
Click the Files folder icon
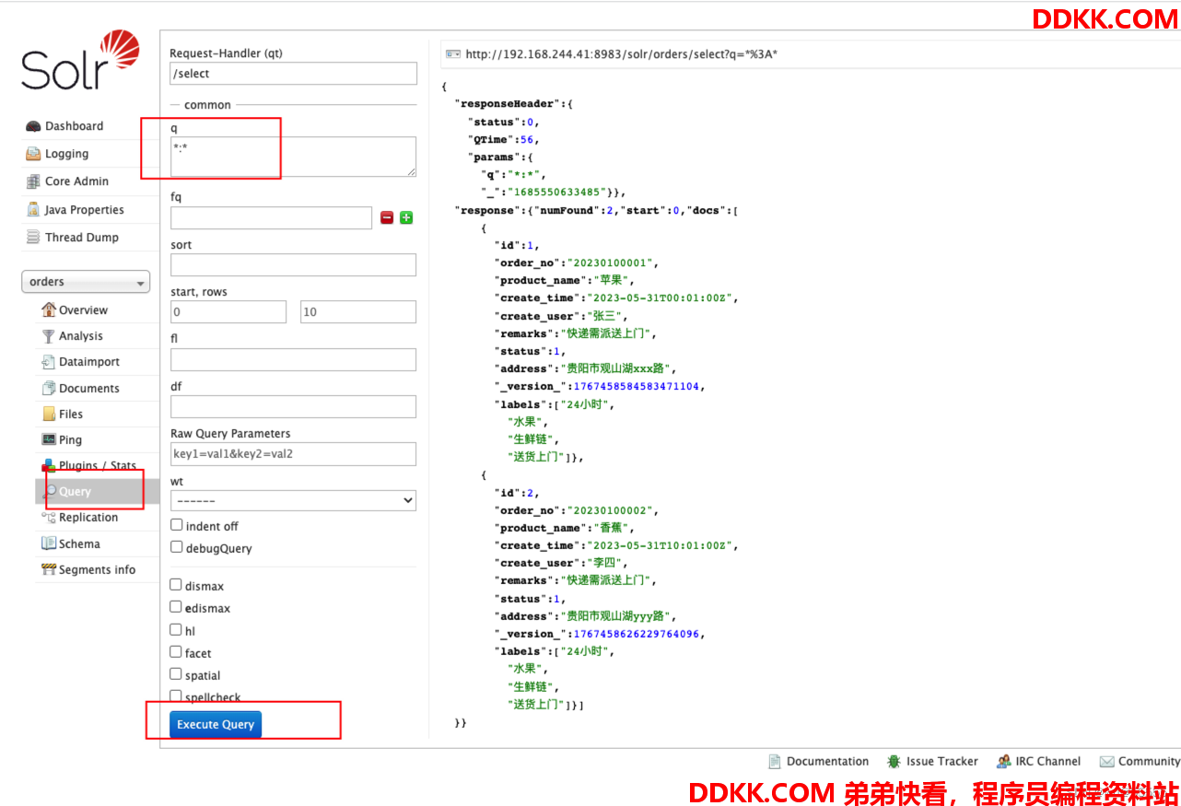(49, 415)
